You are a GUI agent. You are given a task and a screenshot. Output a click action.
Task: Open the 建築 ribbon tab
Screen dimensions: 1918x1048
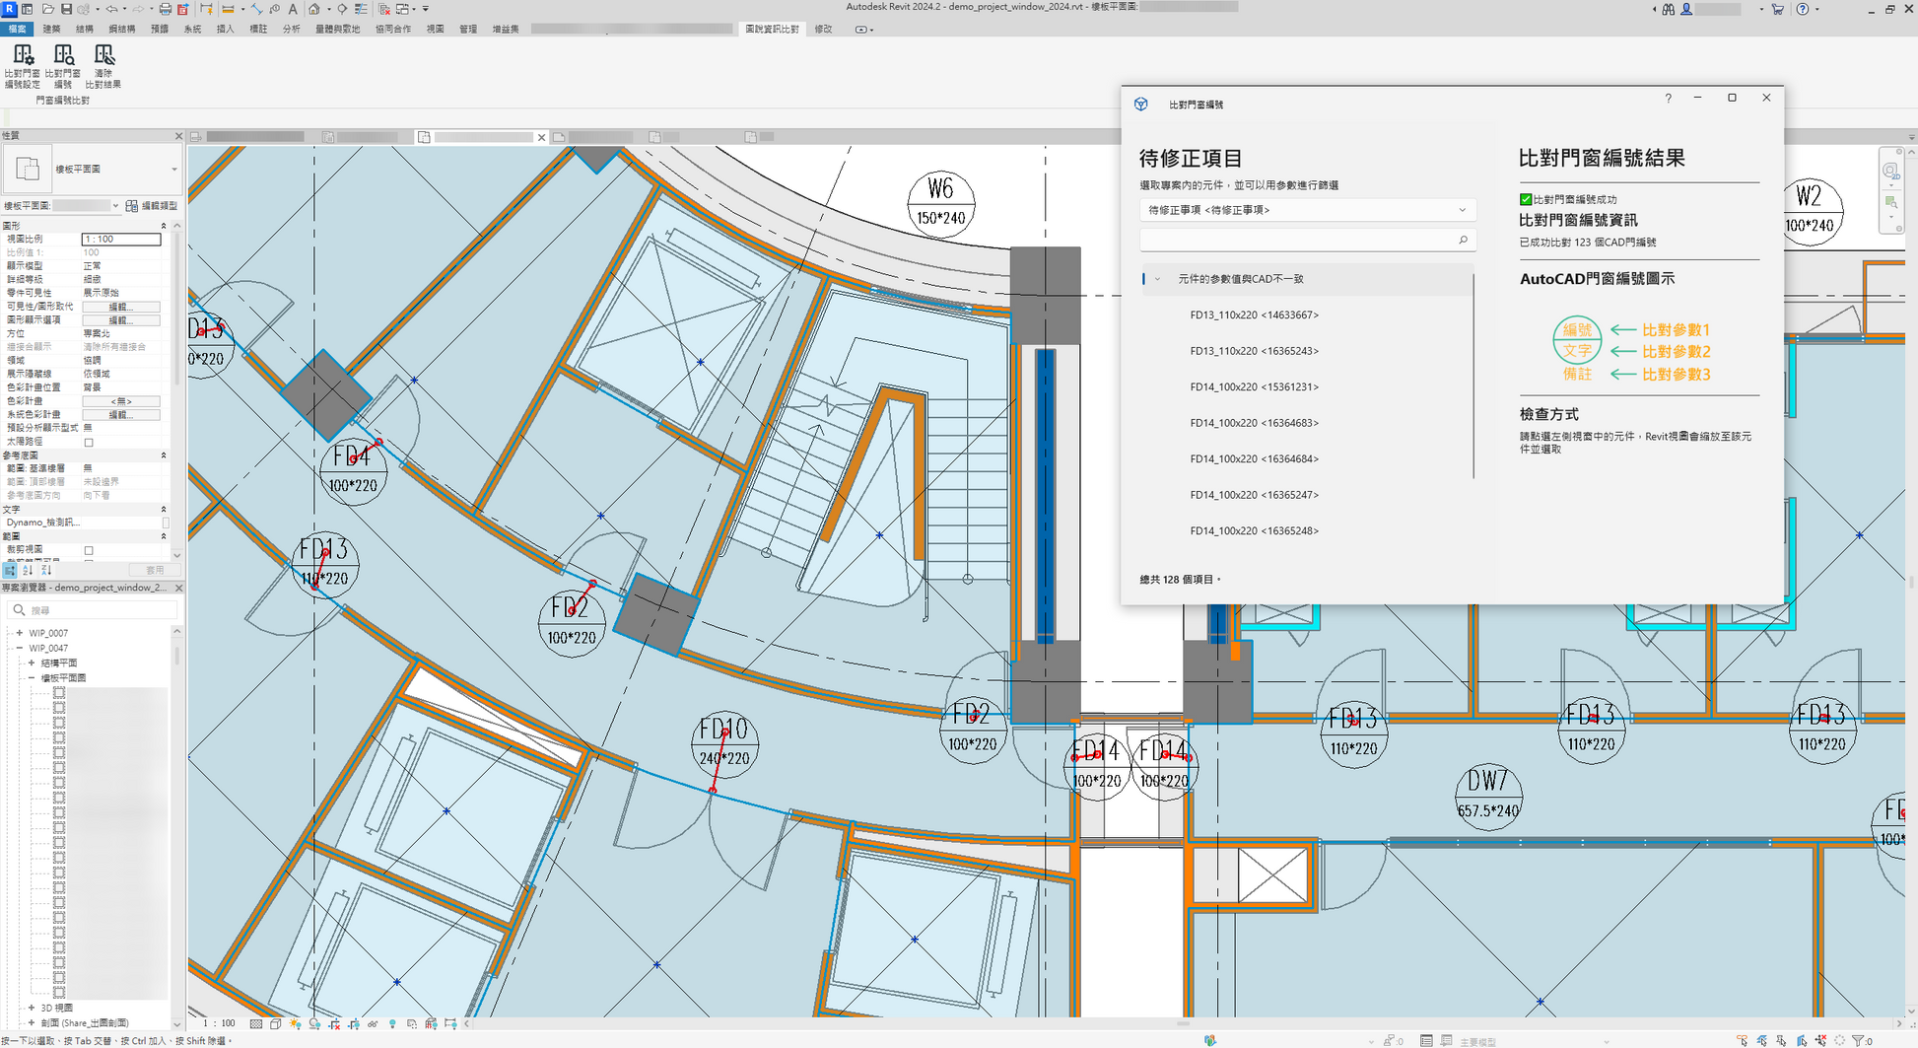tap(51, 29)
